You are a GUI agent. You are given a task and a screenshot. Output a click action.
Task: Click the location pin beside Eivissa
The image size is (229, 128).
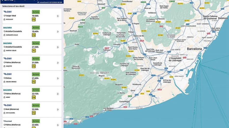[x=4, y=78]
